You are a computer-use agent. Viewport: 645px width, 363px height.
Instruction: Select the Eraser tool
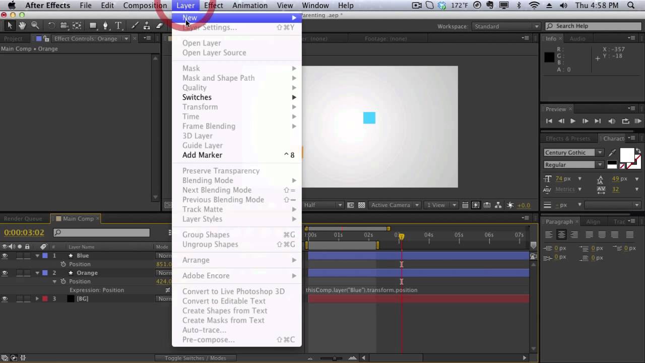159,26
